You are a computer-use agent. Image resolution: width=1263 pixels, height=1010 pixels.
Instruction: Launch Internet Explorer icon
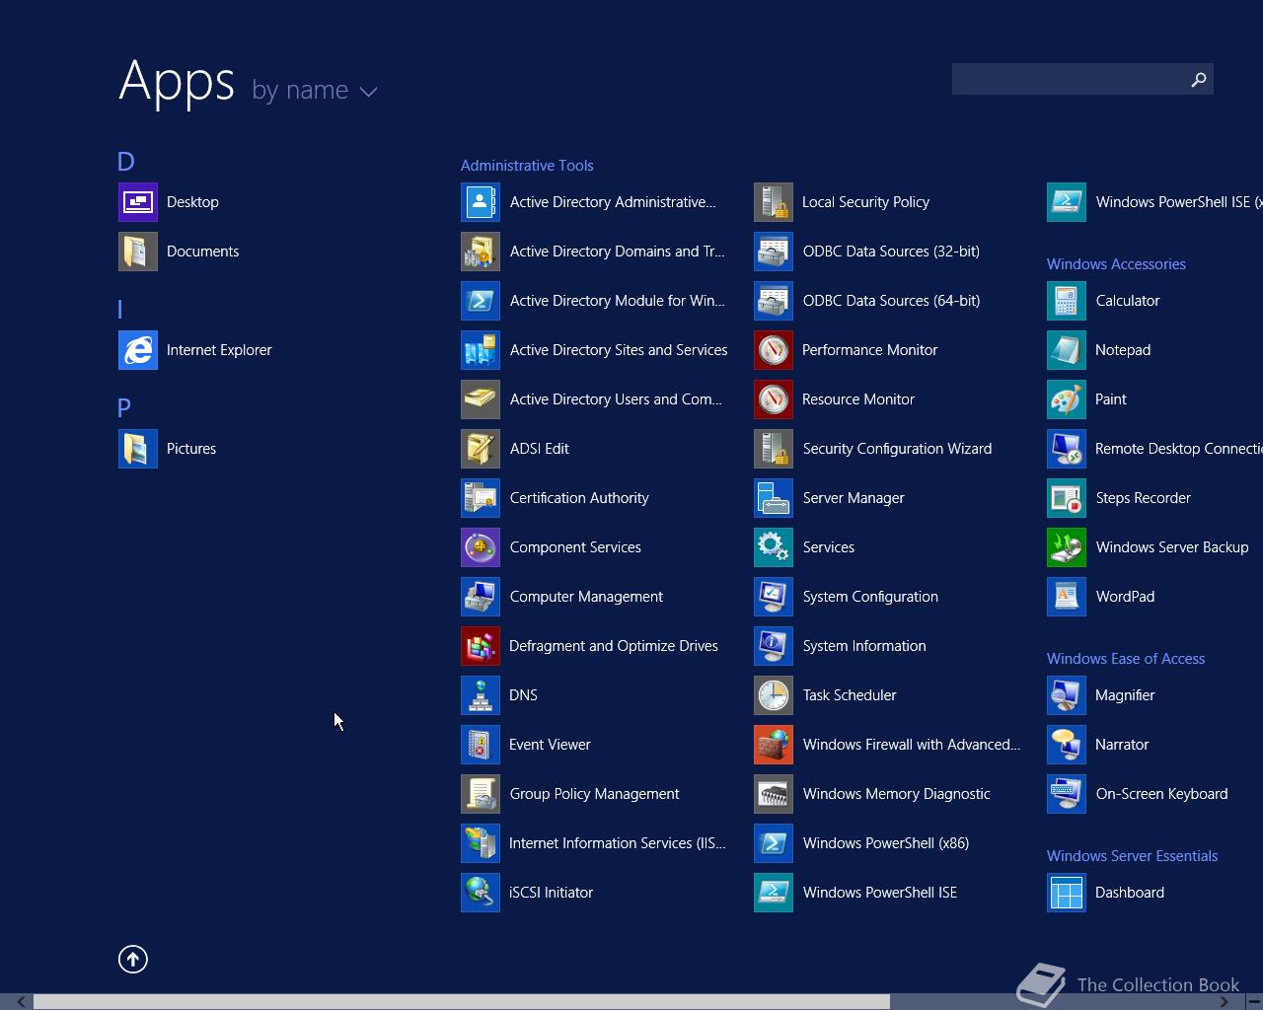[x=138, y=350]
